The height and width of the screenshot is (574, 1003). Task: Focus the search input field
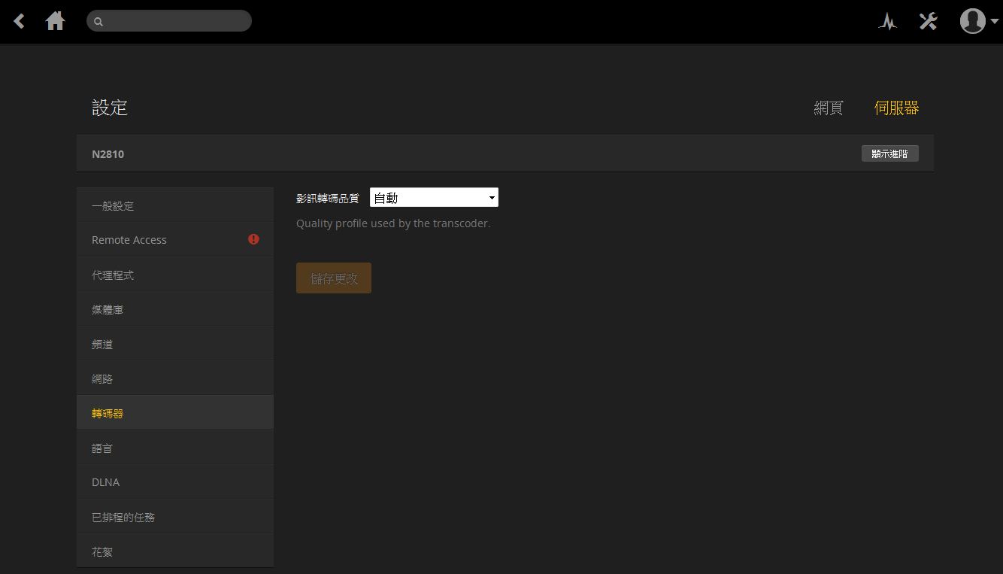click(x=169, y=21)
